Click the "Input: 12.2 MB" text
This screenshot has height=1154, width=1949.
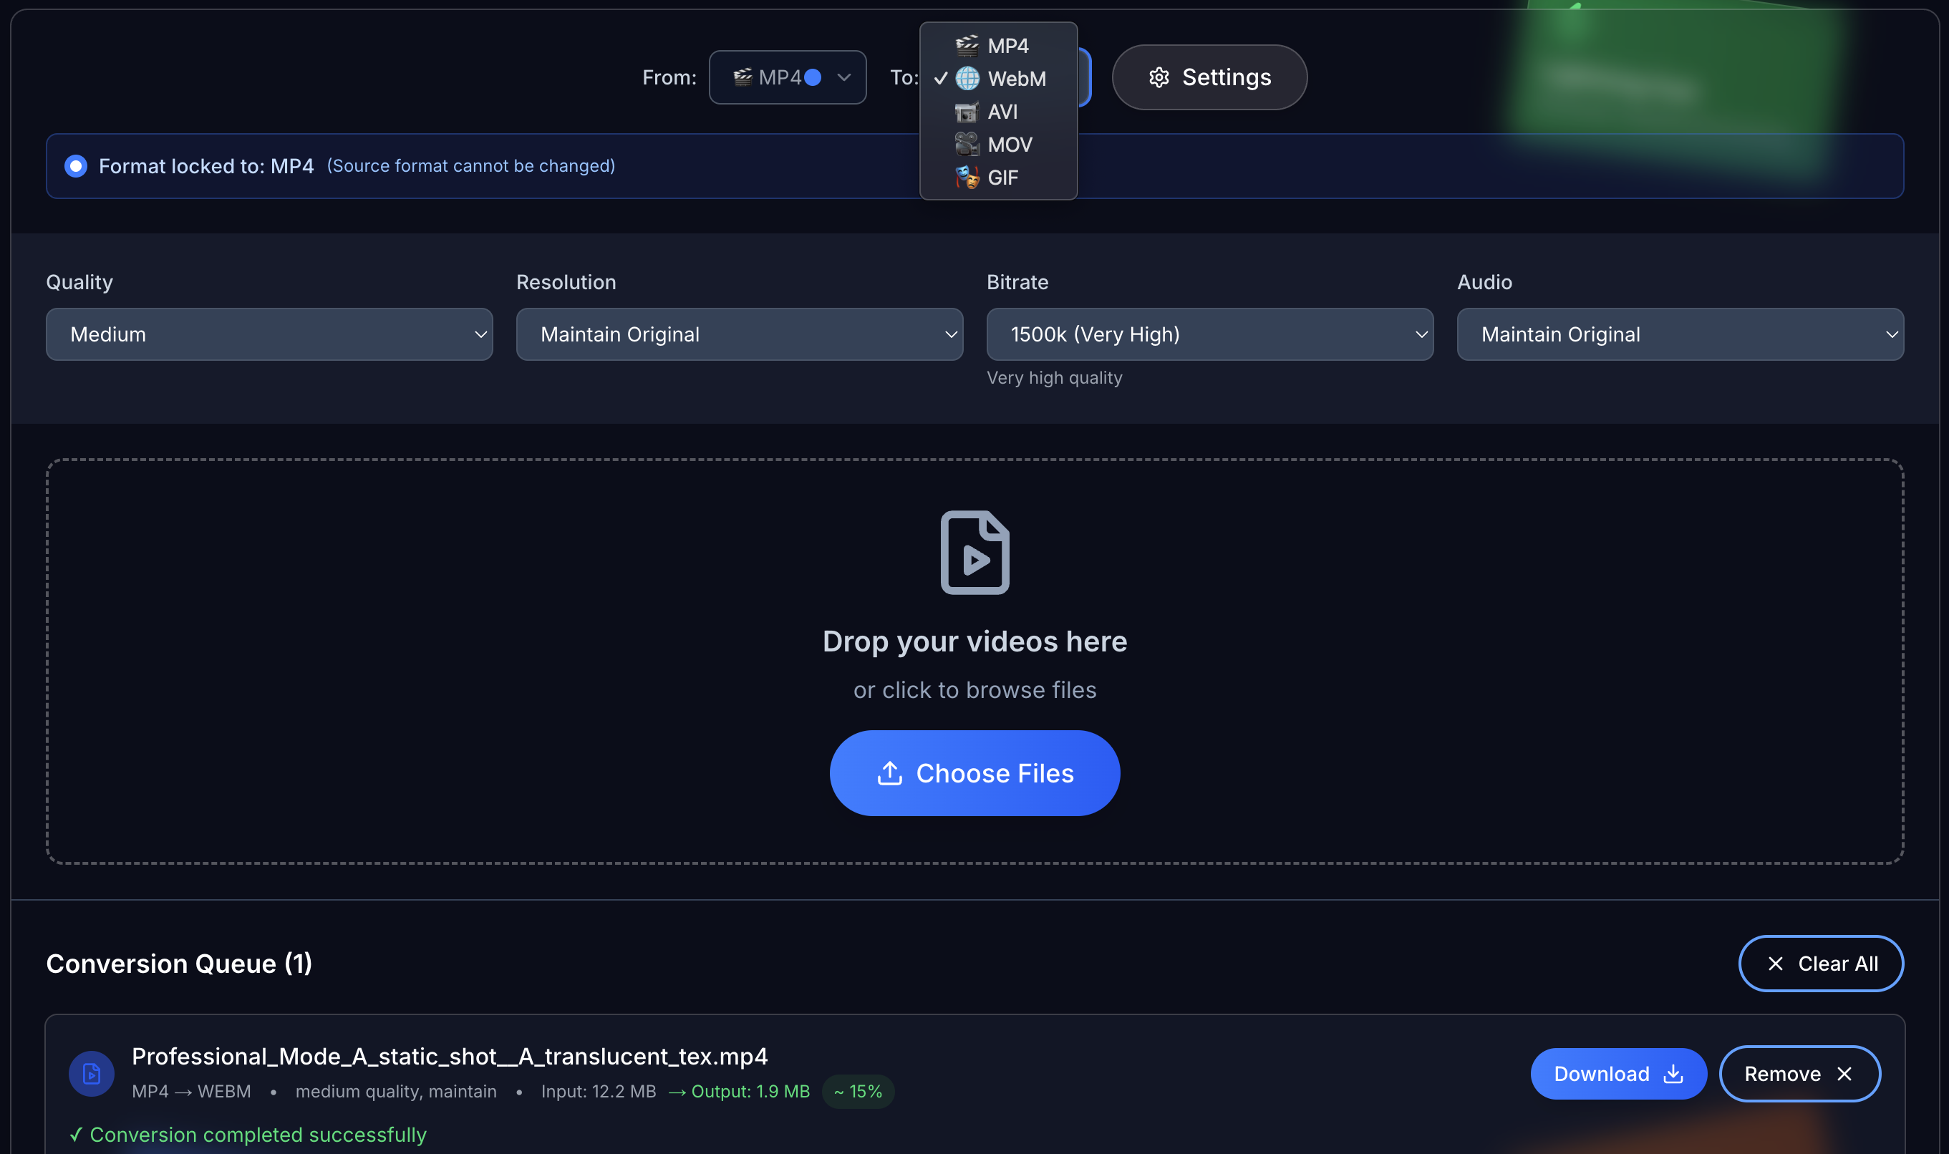click(x=598, y=1092)
